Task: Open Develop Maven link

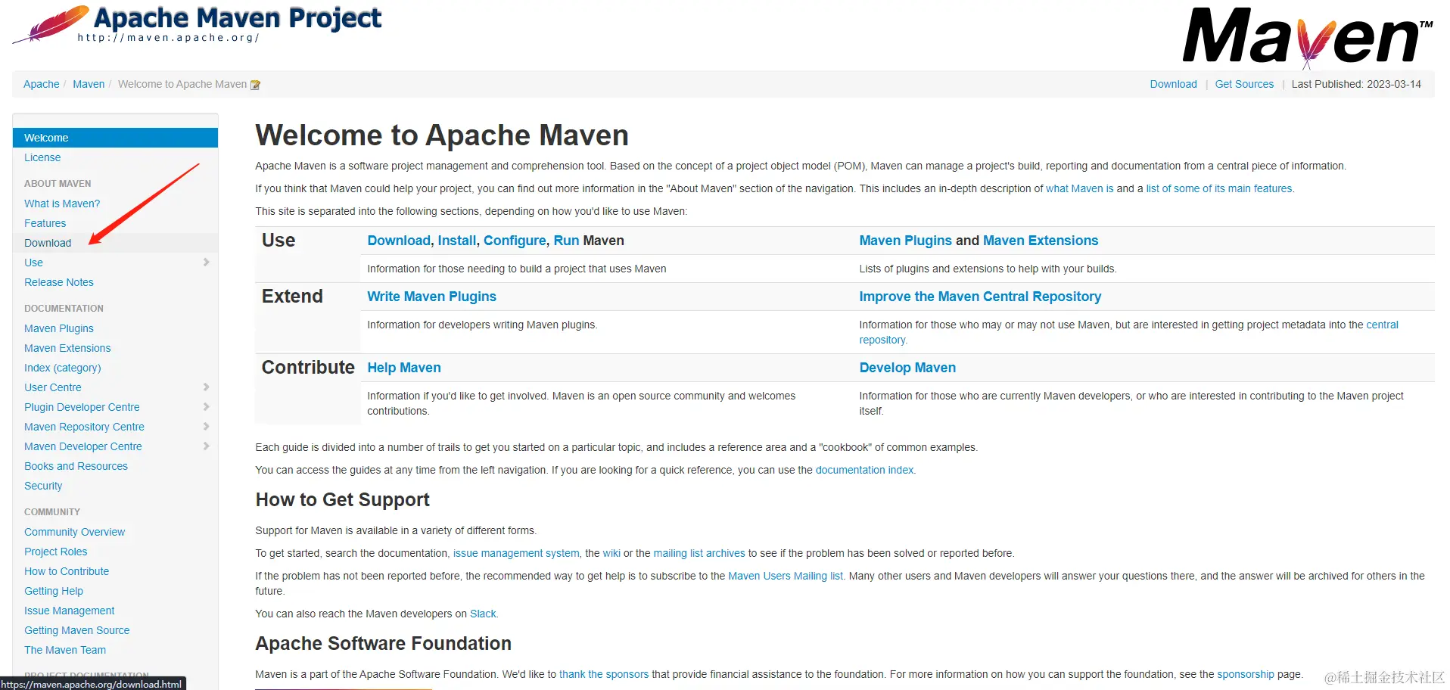Action: pos(907,368)
